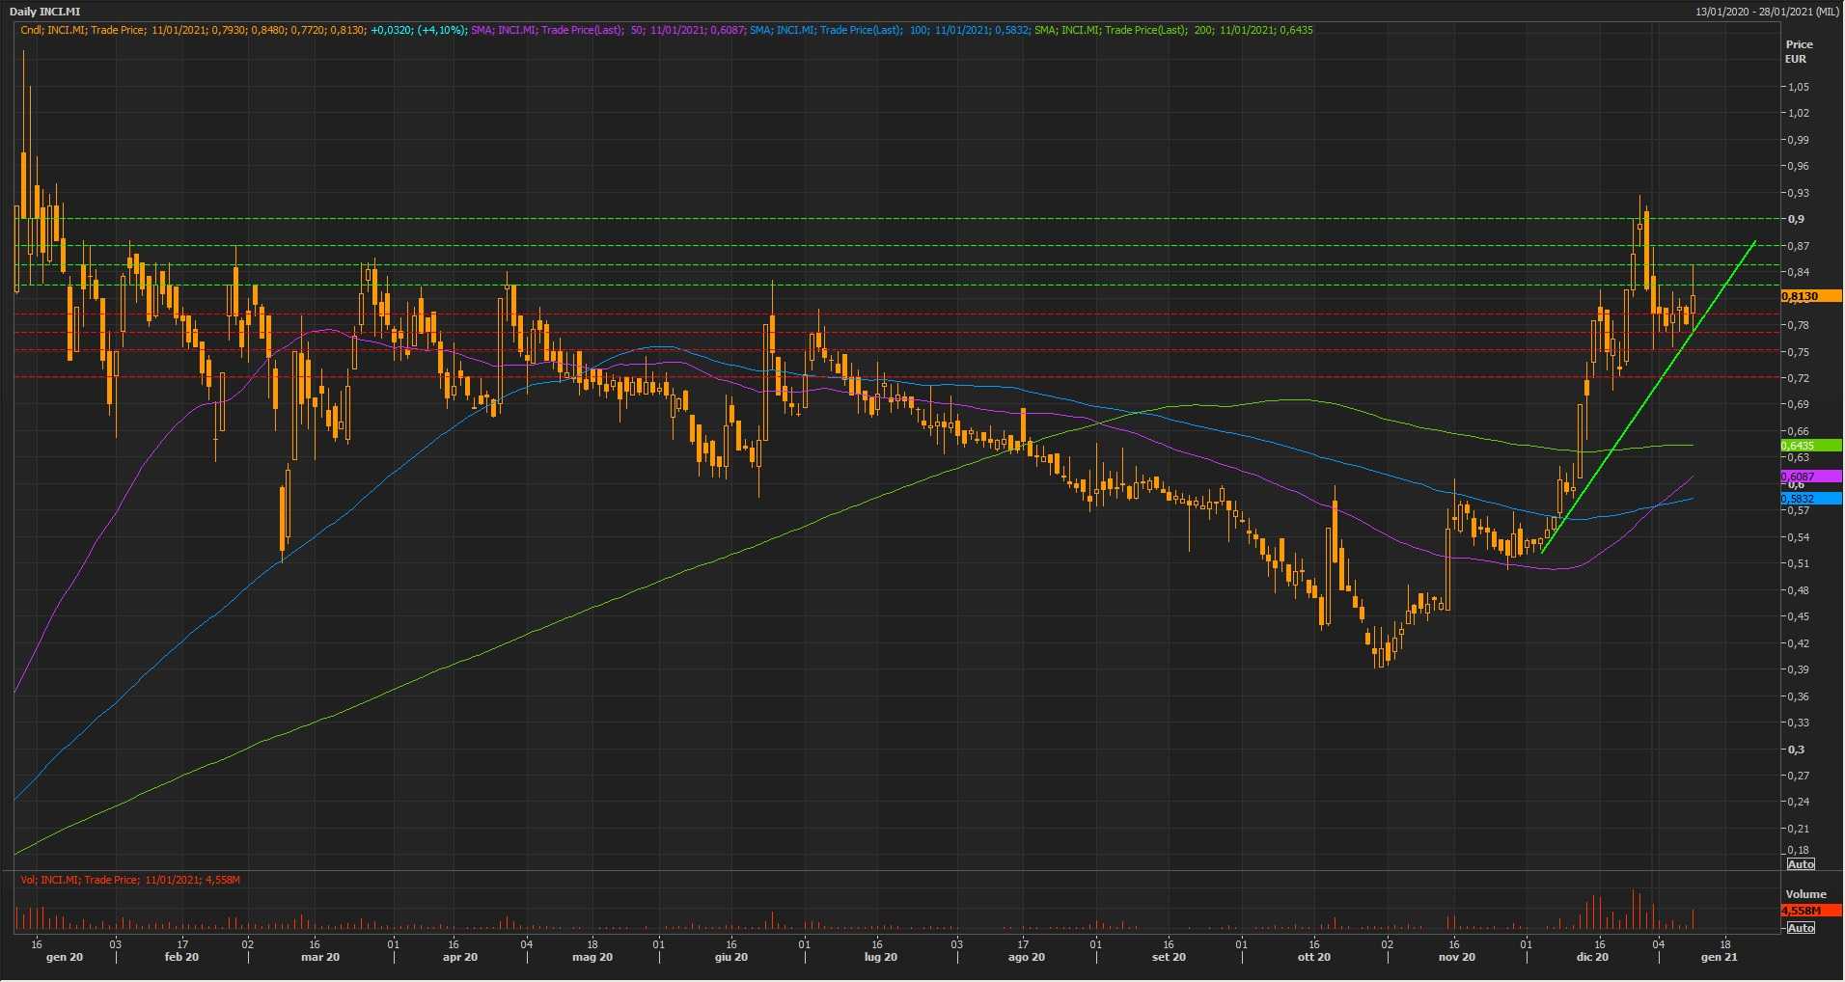The height and width of the screenshot is (982, 1845).
Task: Select the Vol INCI.MI volume legend entry
Action: [130, 880]
